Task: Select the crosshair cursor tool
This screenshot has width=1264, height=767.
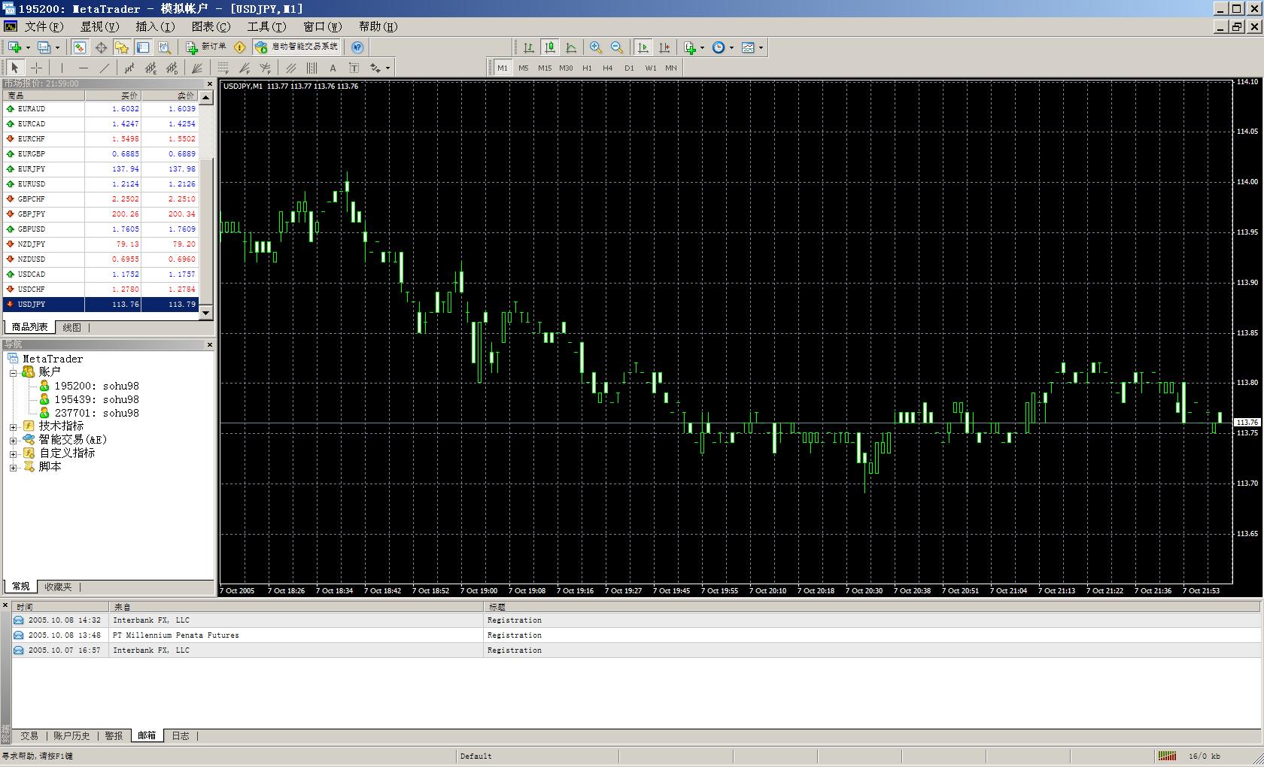Action: click(x=36, y=68)
